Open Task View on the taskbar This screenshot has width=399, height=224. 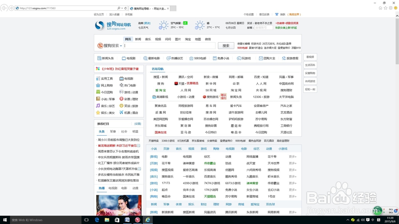87,220
